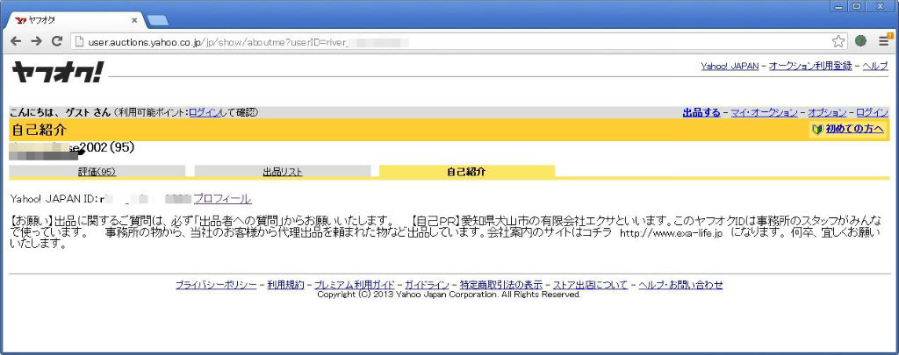Close the ヤフオク! browser tab
Viewport: 899px width, 355px height.
(x=134, y=20)
